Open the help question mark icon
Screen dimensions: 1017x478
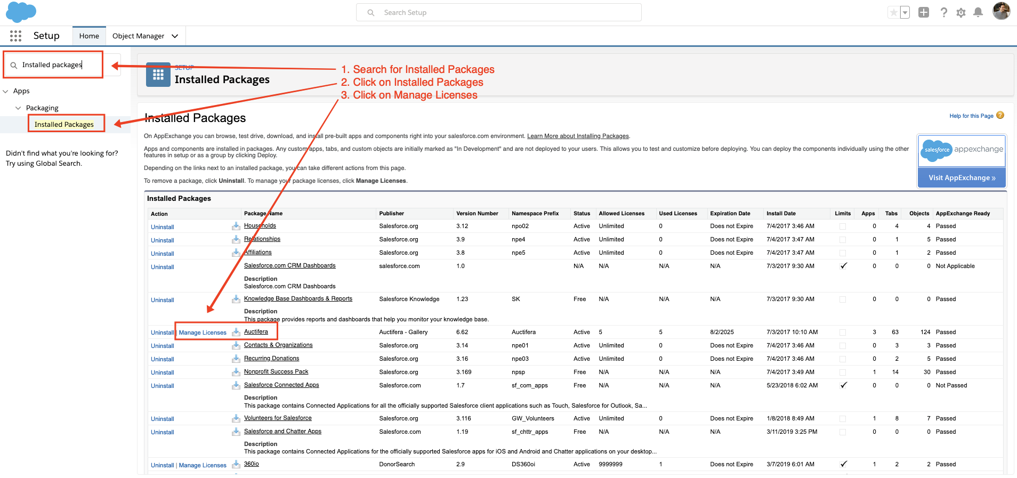pos(943,12)
